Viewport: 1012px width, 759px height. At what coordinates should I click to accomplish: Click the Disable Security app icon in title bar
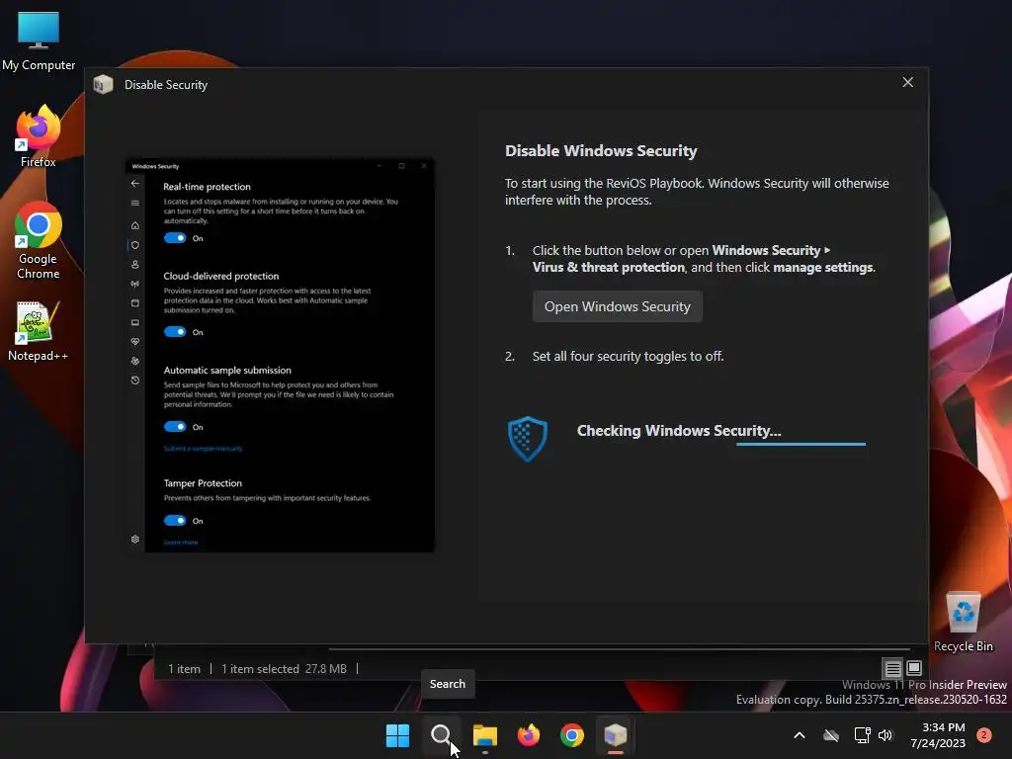[103, 85]
